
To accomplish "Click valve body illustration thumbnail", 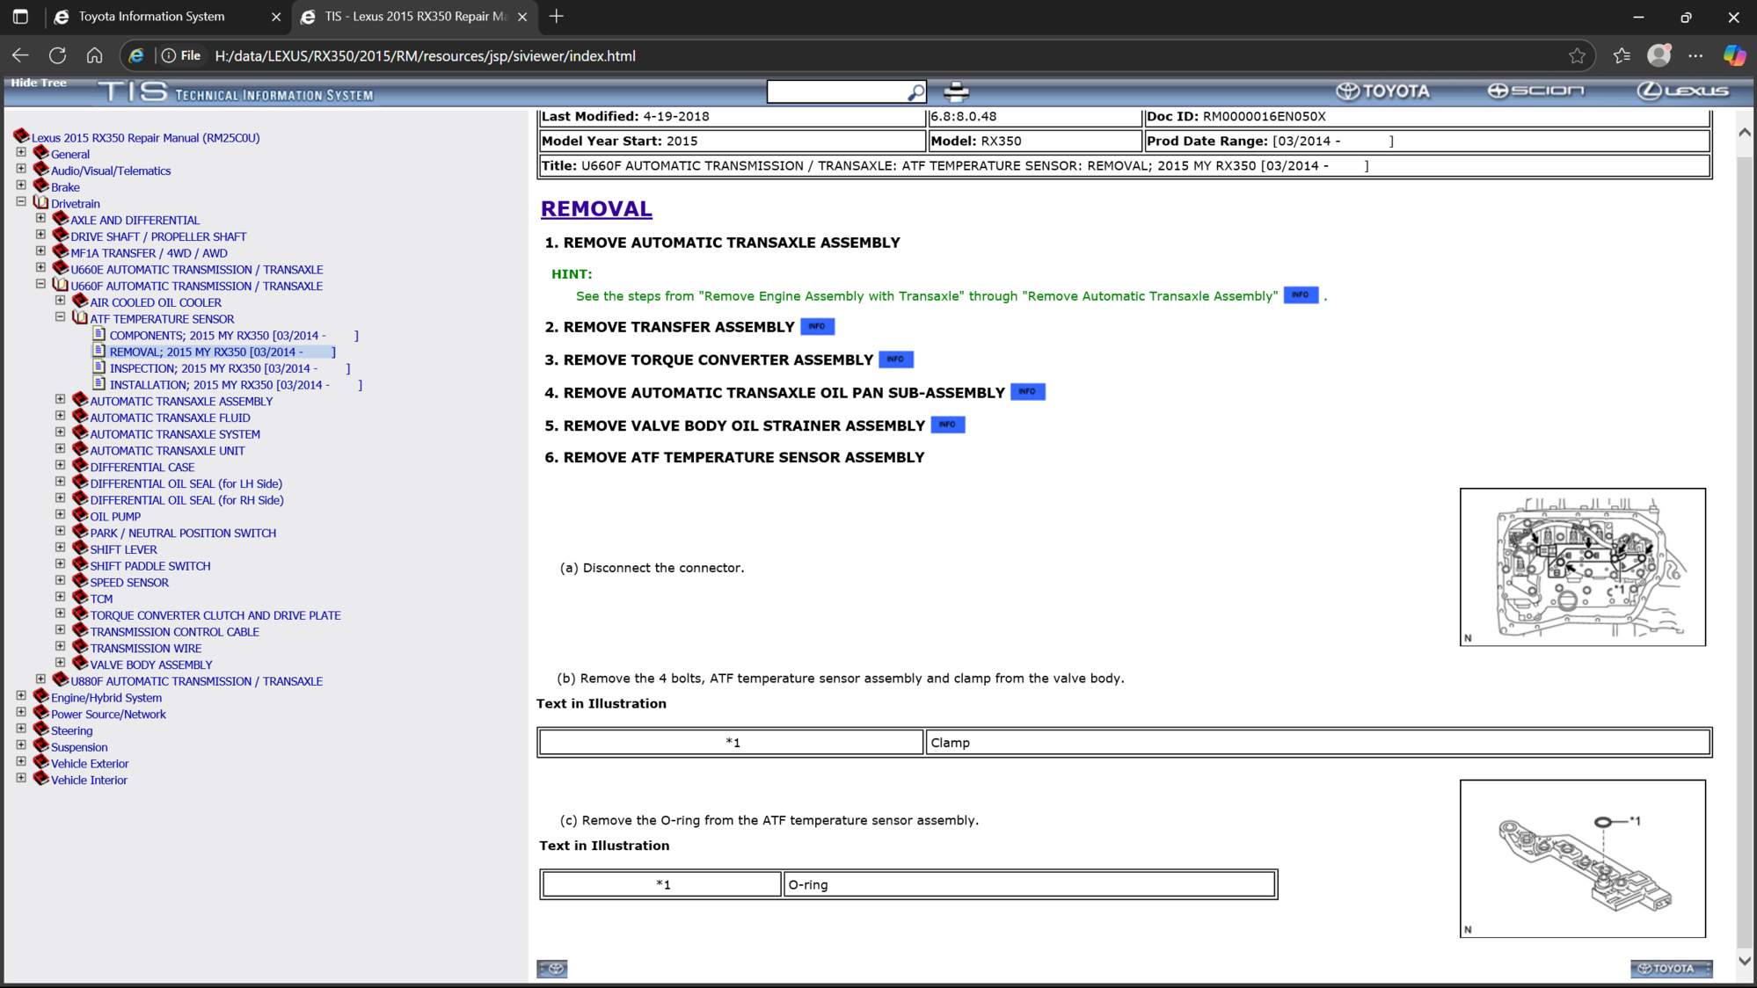I will (x=1581, y=567).
